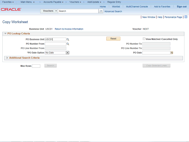Click the Business Unit USC01 value

(x=49, y=29)
